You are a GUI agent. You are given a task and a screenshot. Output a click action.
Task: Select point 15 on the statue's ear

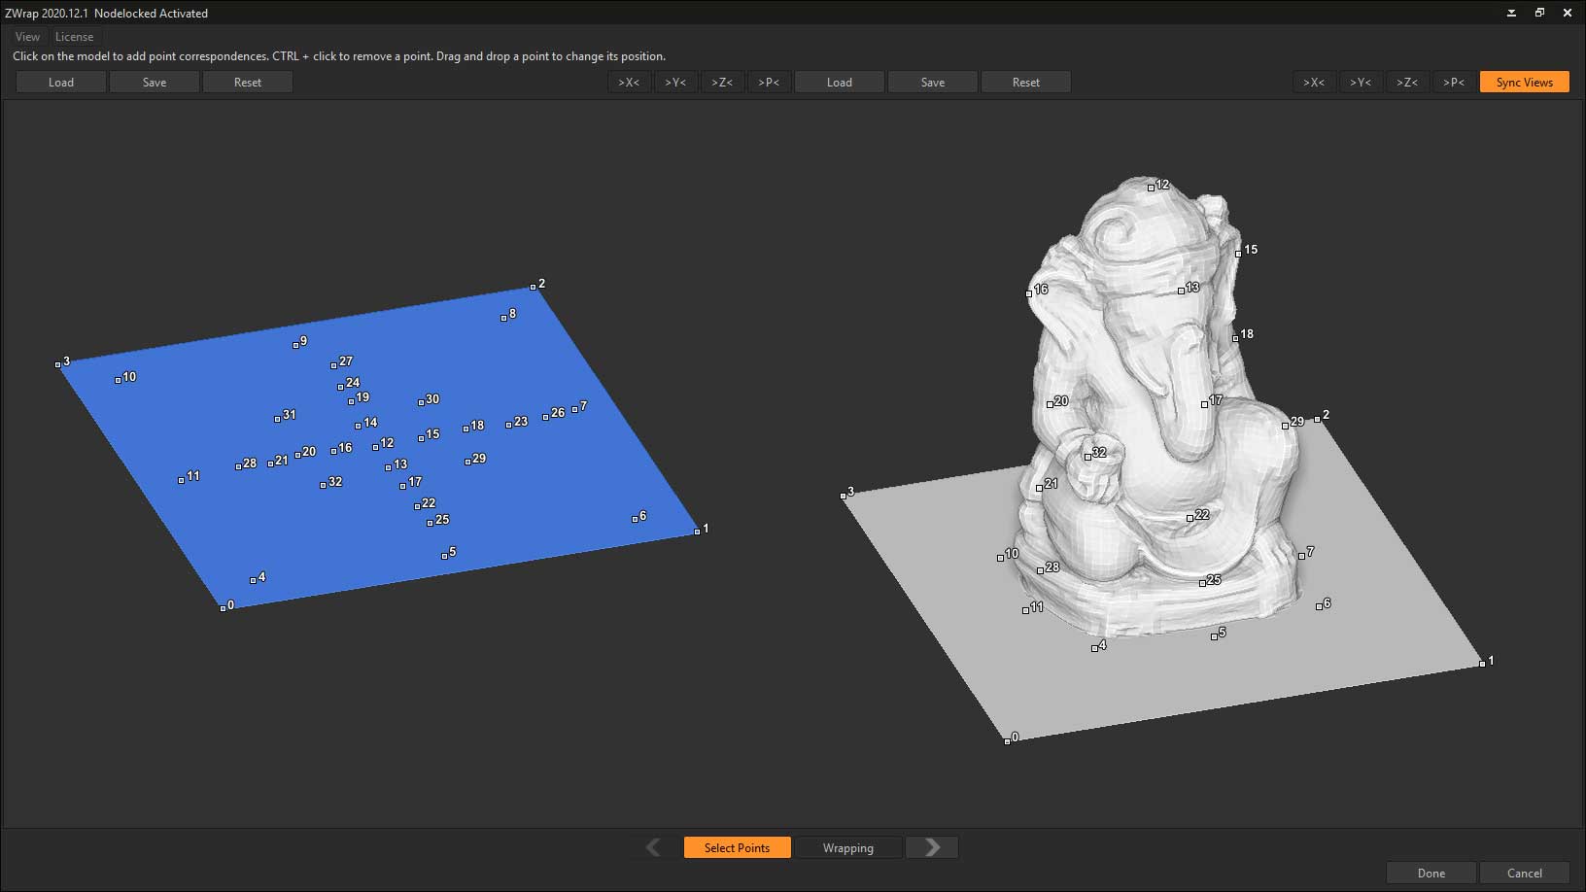click(1238, 253)
